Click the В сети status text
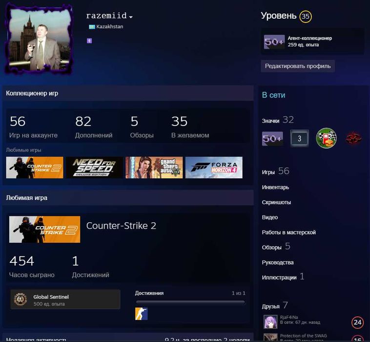 (x=273, y=95)
